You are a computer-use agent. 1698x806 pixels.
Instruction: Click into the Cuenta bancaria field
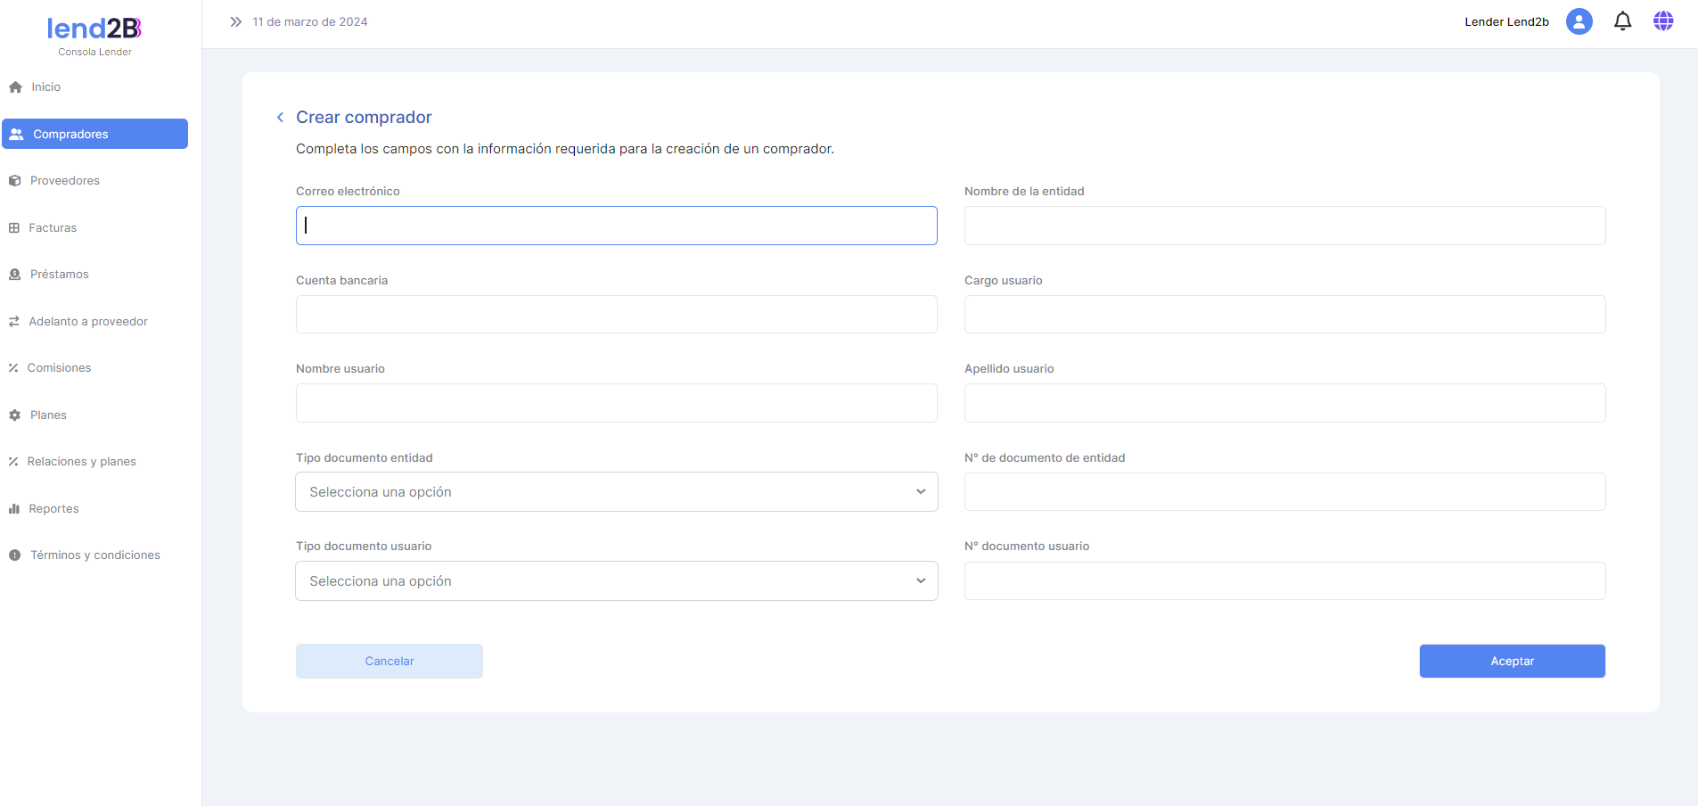click(x=616, y=315)
